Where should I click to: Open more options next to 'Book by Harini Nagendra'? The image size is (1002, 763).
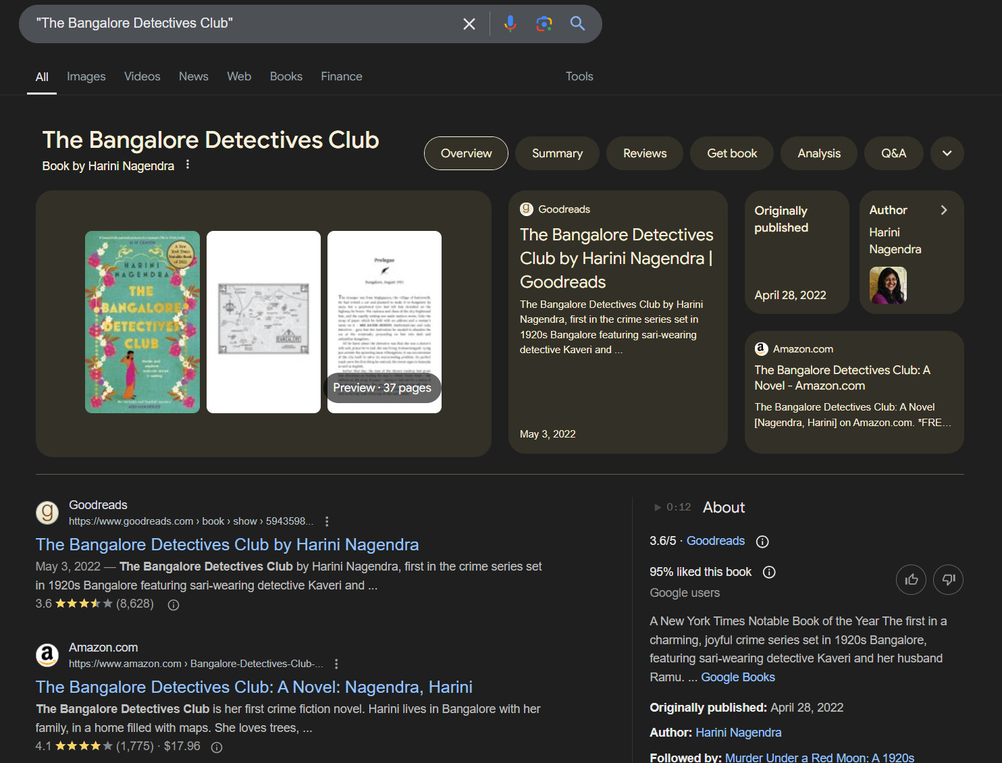click(188, 165)
